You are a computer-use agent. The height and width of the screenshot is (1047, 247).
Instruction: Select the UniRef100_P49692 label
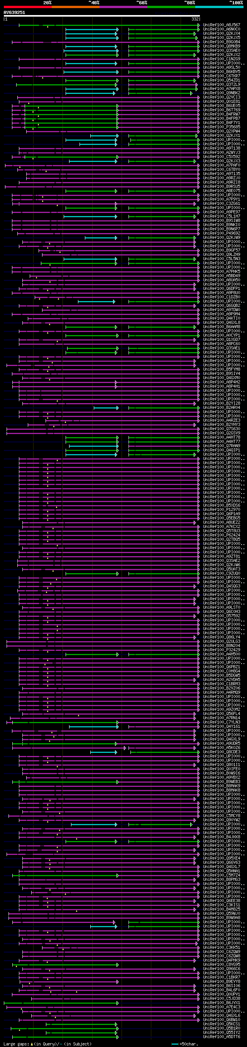click(222, 233)
